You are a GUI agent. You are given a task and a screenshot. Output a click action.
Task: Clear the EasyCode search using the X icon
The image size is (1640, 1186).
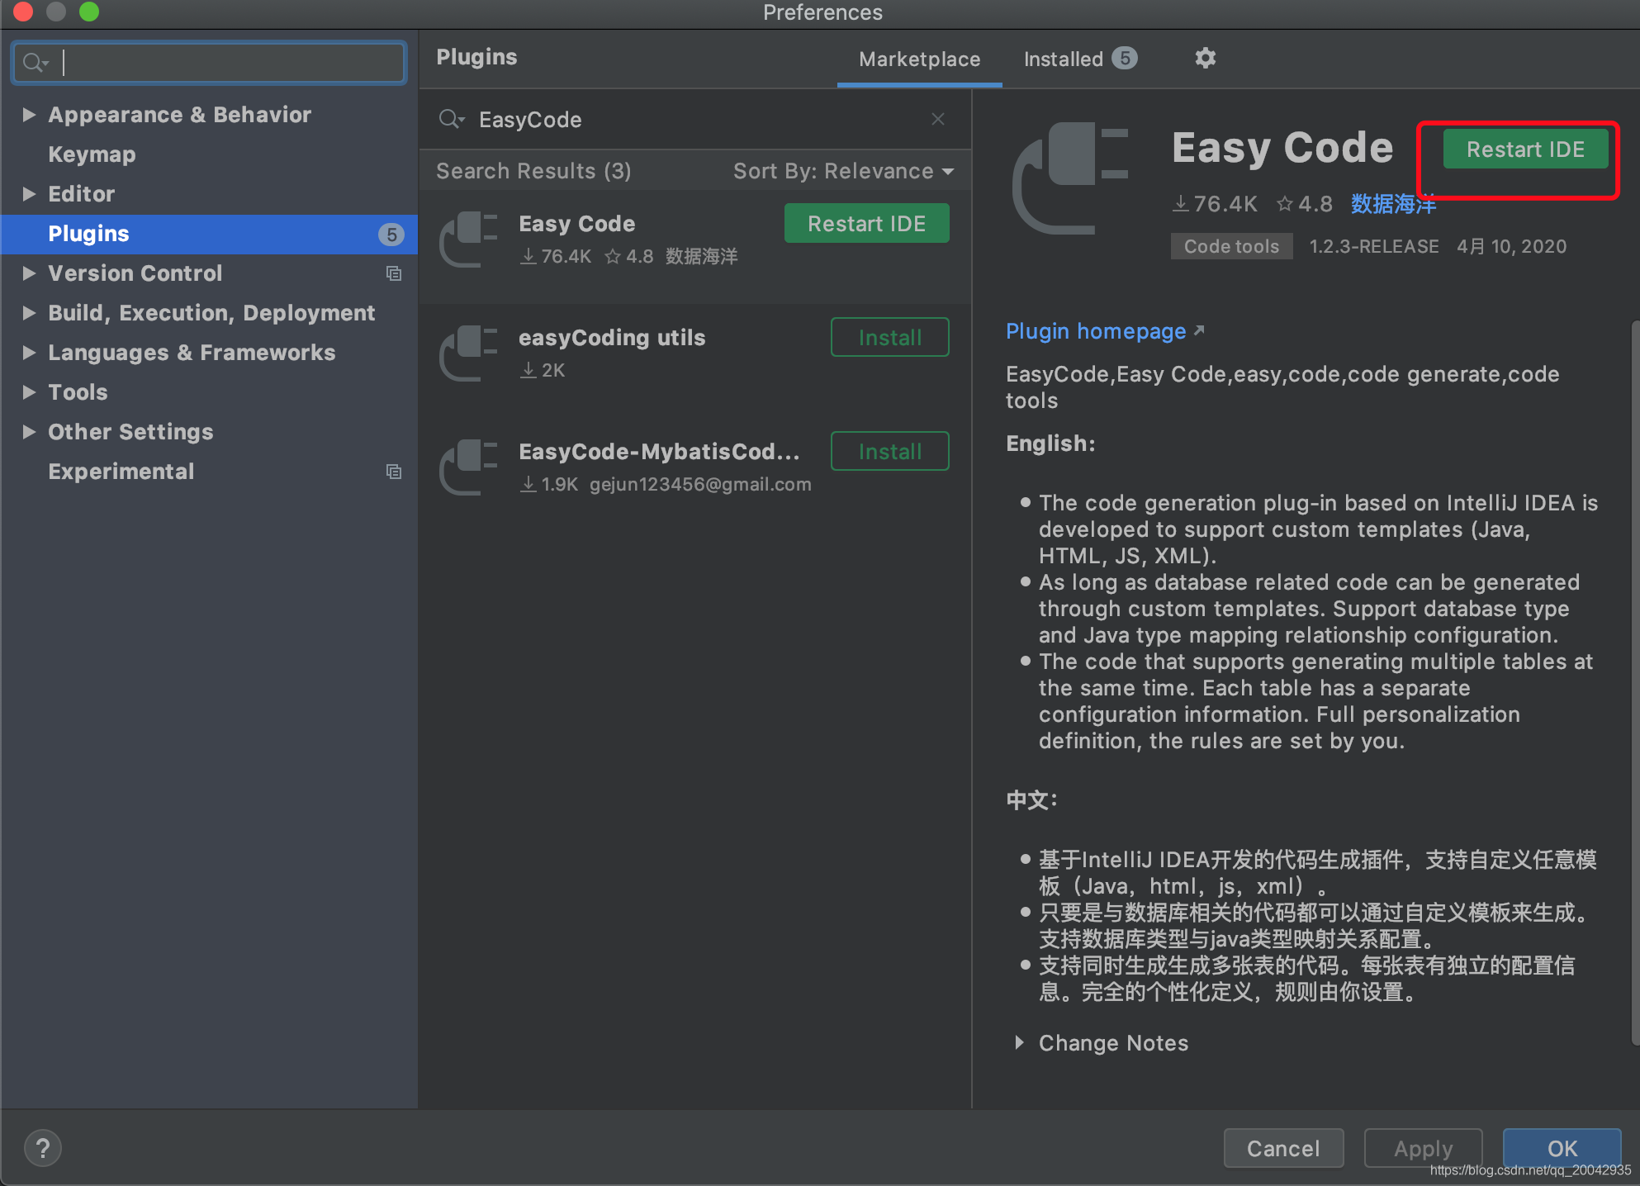point(937,119)
